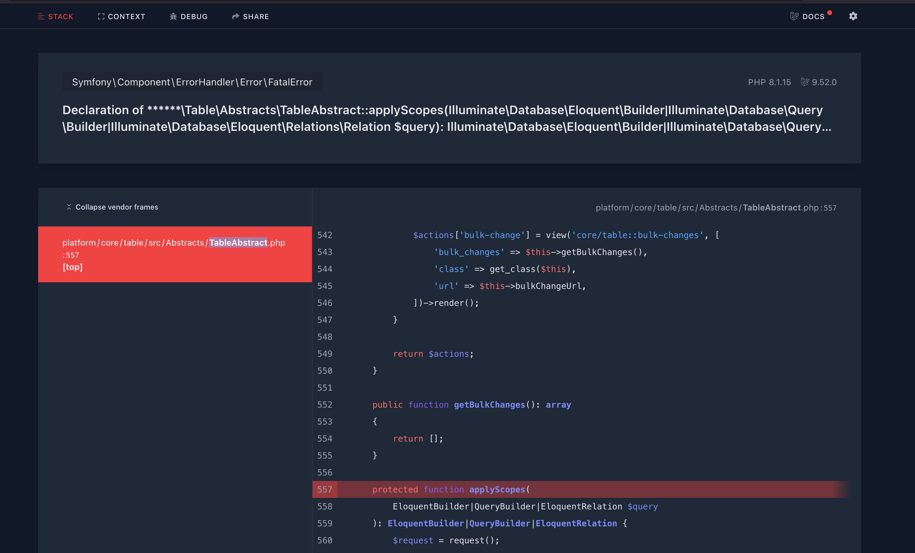Image resolution: width=915 pixels, height=553 pixels.
Task: Click the Debug bug icon
Action: (x=173, y=16)
